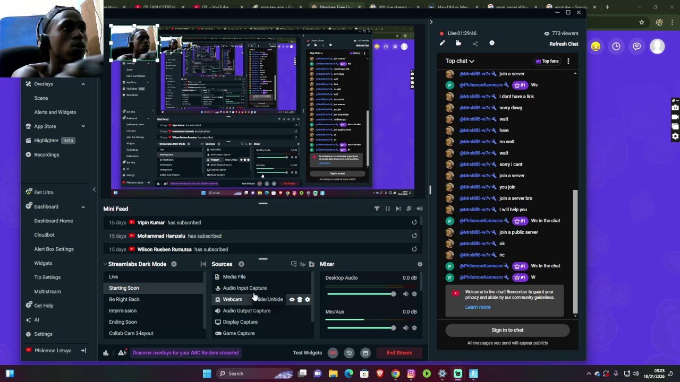Toggle Mini Feed alert volume speaker icon
680x382 pixels.
(x=420, y=209)
